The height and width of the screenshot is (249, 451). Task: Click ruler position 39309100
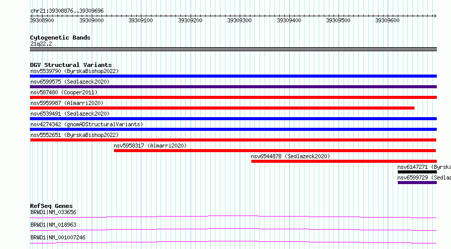[141, 20]
